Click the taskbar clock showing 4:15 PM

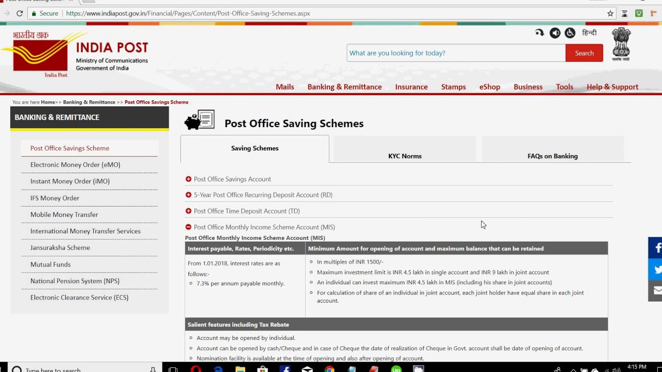637,367
